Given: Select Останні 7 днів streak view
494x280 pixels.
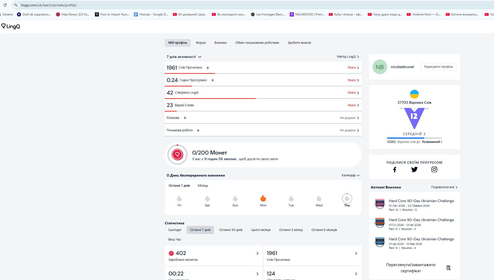Looking at the screenshot, I should [x=179, y=186].
